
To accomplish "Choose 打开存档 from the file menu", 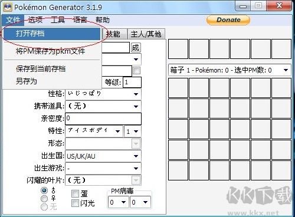I will click(51, 34).
